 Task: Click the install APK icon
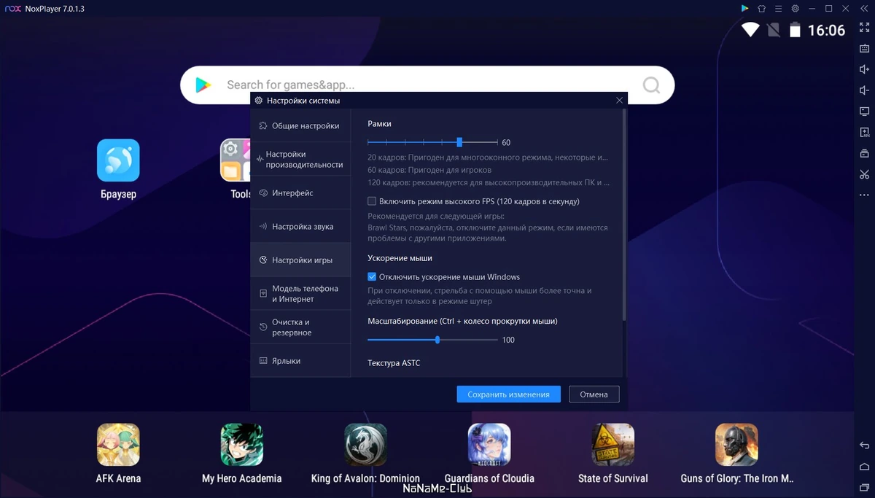864,132
